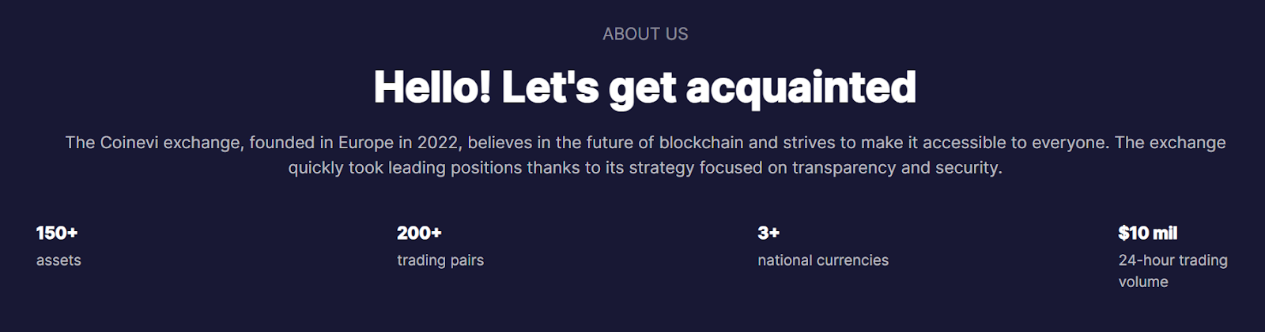Click the "150+" statistic number
Image resolution: width=1265 pixels, height=332 pixels.
(57, 233)
